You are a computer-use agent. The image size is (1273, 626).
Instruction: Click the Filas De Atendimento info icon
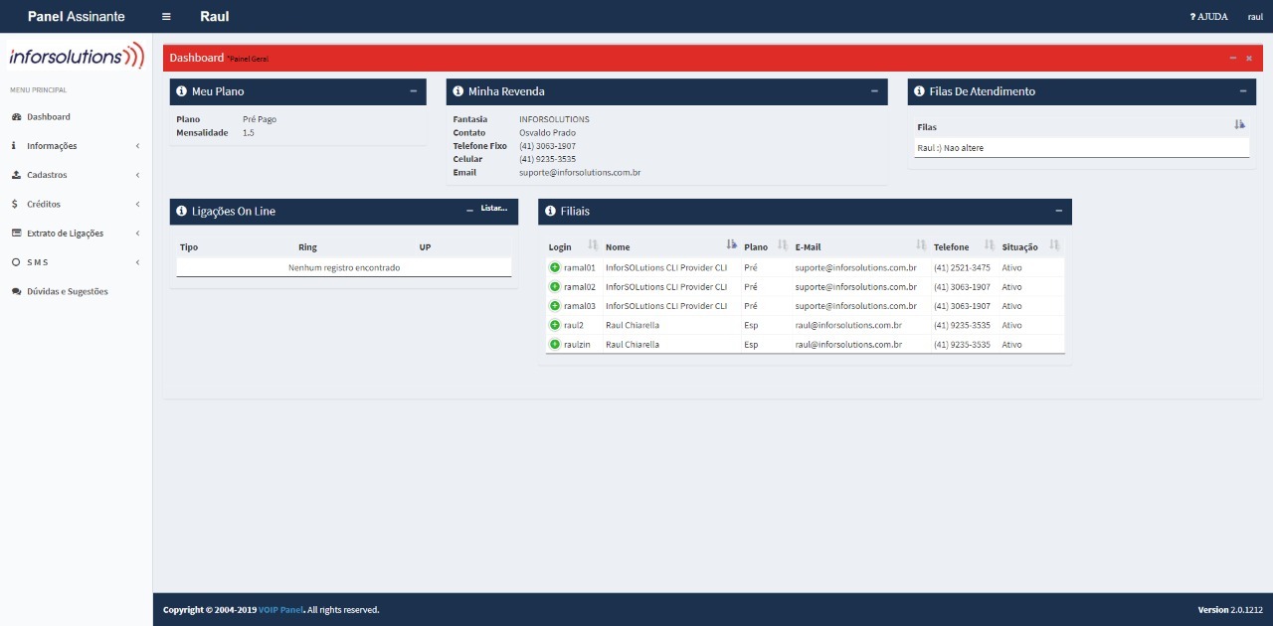(920, 91)
